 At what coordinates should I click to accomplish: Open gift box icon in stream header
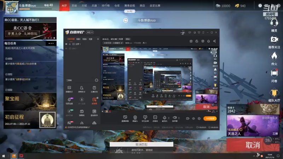tap(191, 41)
